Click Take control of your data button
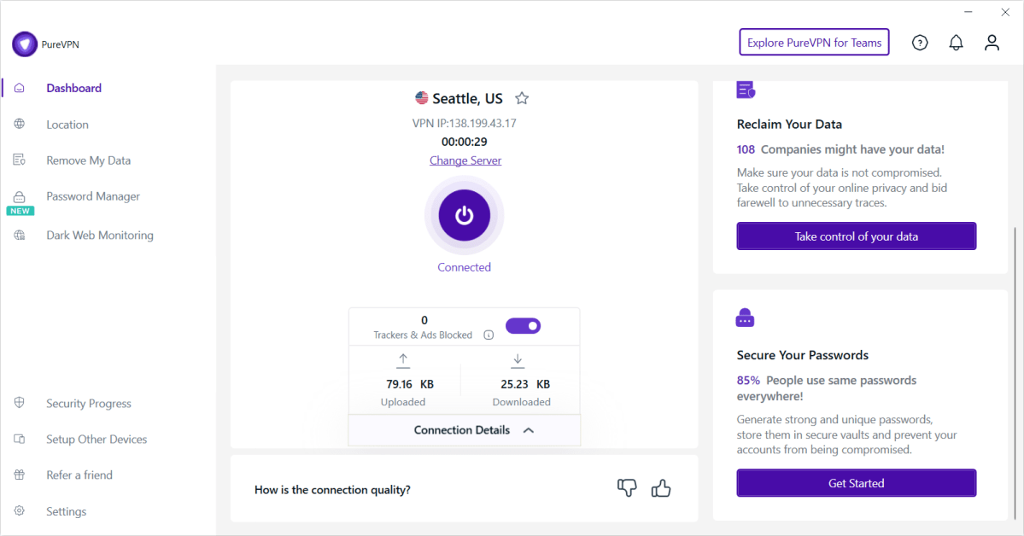The image size is (1024, 536). [856, 236]
